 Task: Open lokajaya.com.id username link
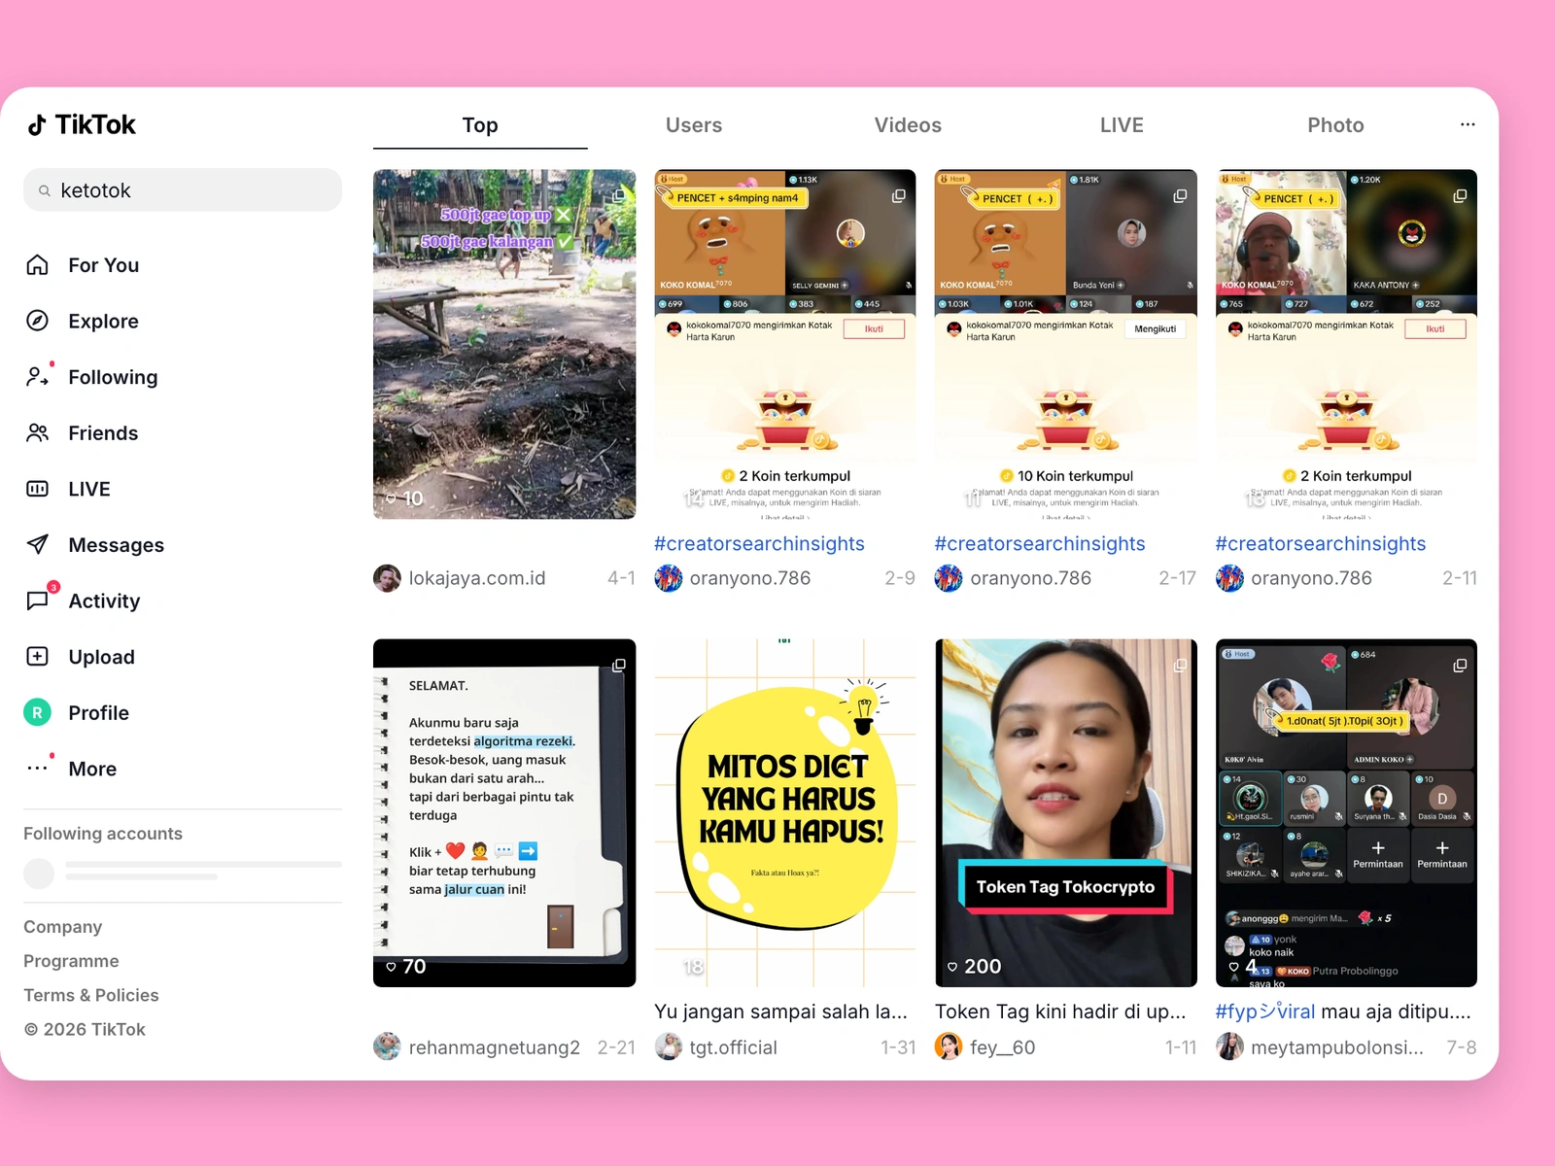pyautogui.click(x=477, y=578)
